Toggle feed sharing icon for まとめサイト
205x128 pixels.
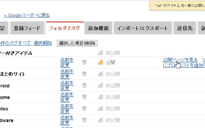click(x=101, y=74)
